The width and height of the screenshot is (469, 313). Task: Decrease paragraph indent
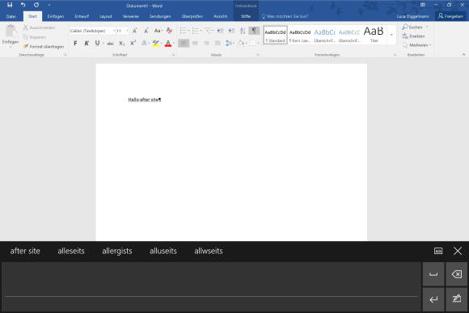tap(220, 31)
